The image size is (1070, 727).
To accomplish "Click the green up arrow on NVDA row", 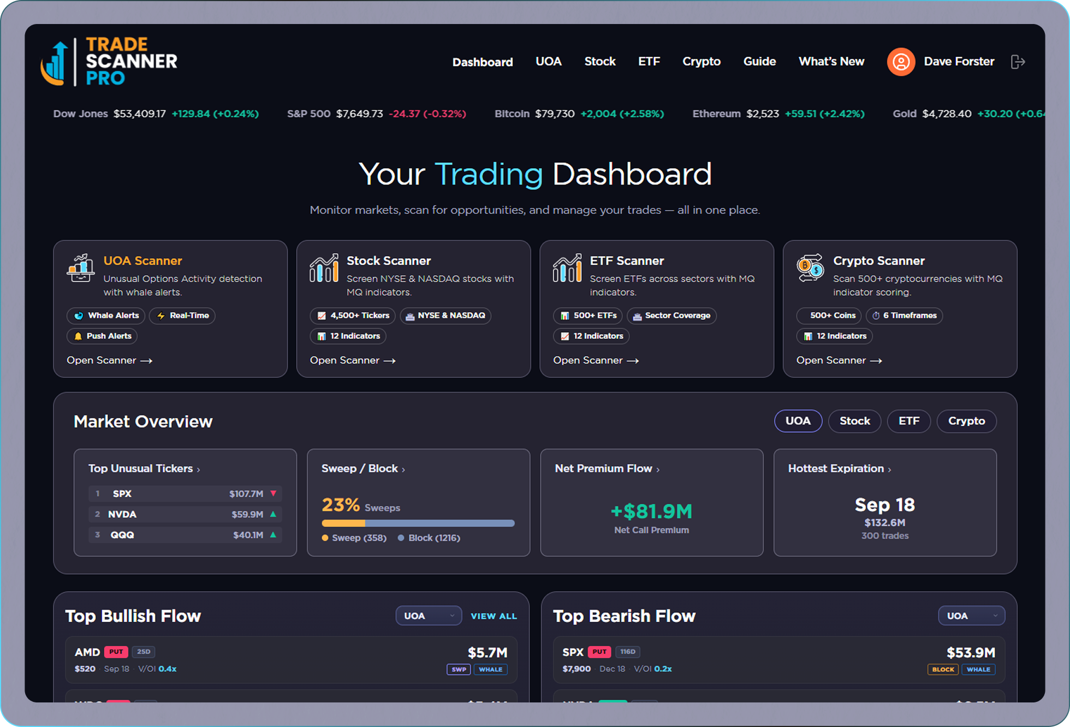I will (x=274, y=514).
